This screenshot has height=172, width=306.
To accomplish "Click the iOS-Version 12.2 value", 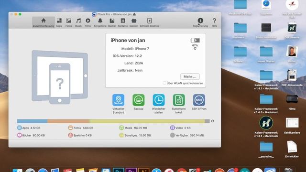I will (x=138, y=56).
